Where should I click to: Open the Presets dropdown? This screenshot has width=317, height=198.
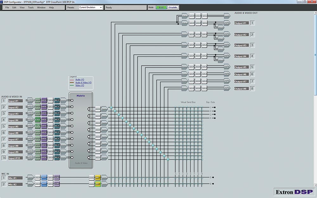coord(91,7)
